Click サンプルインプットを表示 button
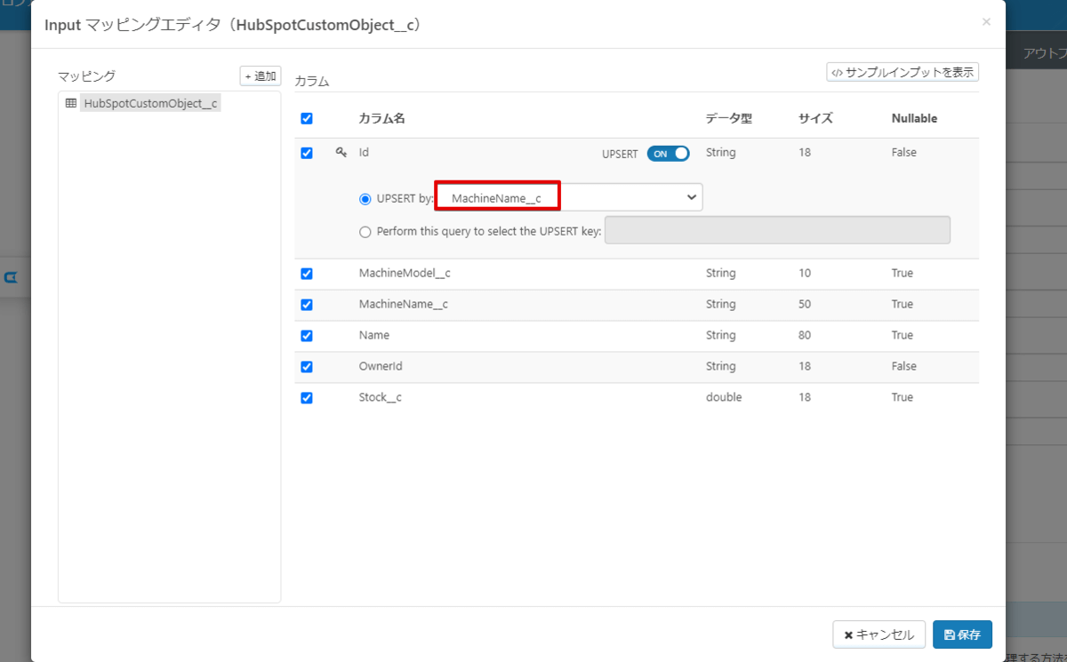1067x662 pixels. (903, 72)
